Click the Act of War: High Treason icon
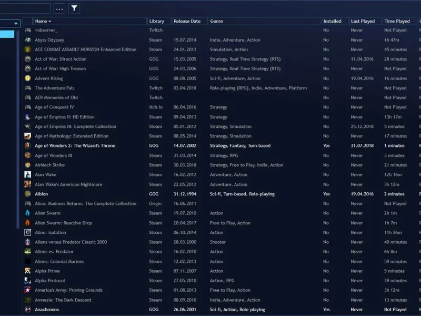Screen dimensions: 421x316 [28, 68]
